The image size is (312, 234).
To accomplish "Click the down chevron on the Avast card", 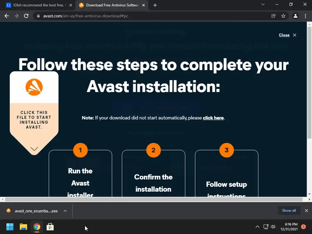I will point(34,149).
